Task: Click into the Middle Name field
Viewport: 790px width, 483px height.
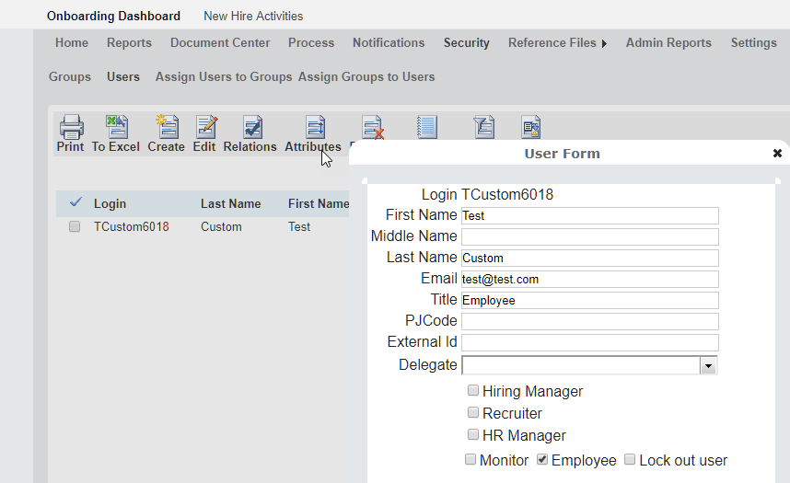Action: [590, 236]
